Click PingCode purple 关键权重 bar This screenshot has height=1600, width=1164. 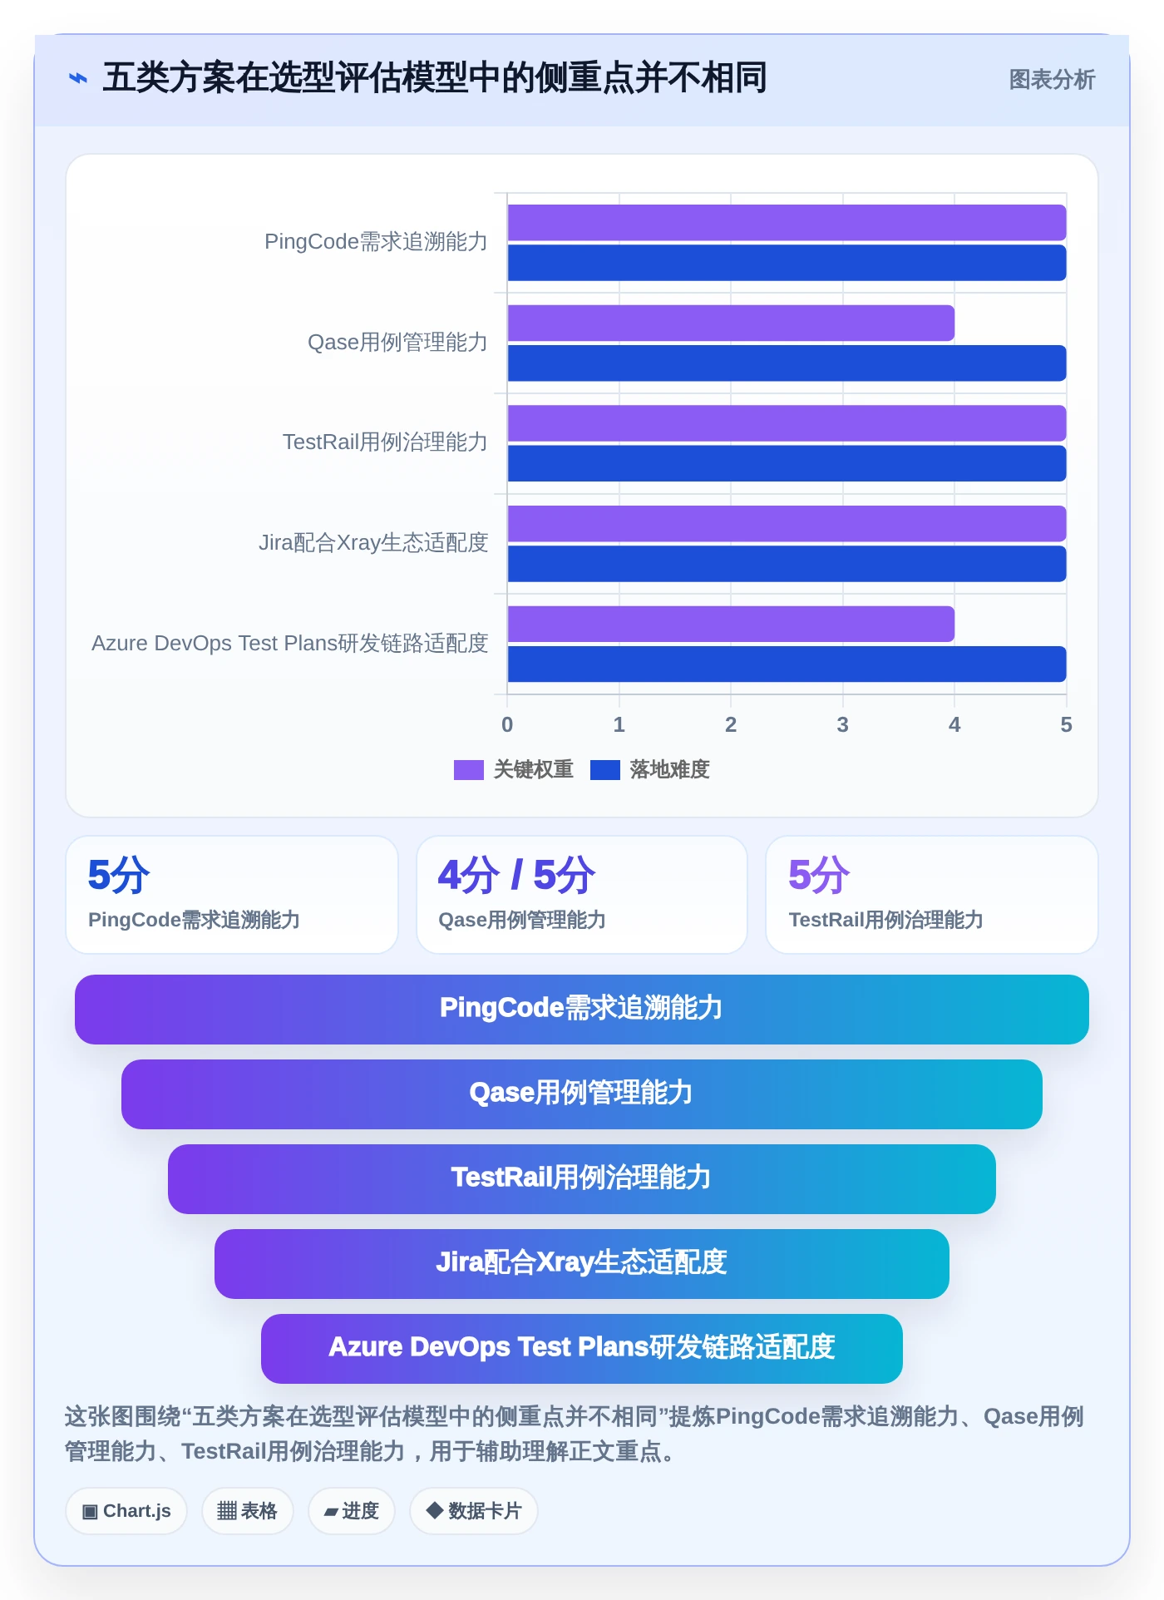click(787, 223)
